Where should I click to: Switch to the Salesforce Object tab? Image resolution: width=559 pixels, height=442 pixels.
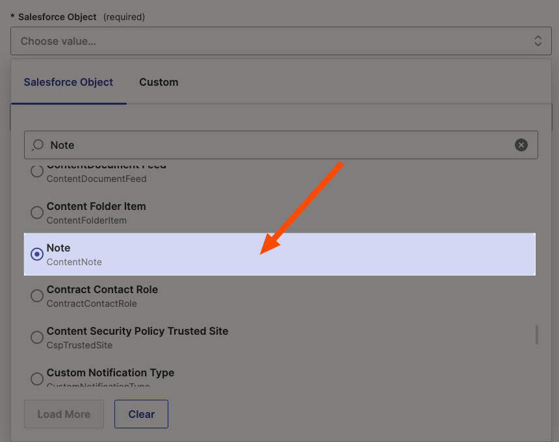(x=68, y=82)
